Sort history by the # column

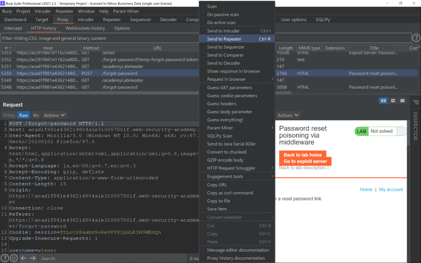tap(8, 48)
